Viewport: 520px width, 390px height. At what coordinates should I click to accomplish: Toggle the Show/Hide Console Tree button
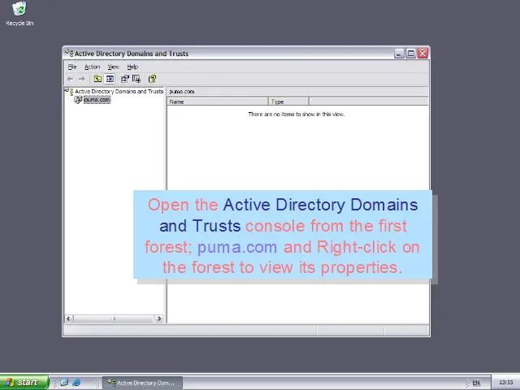pos(110,79)
